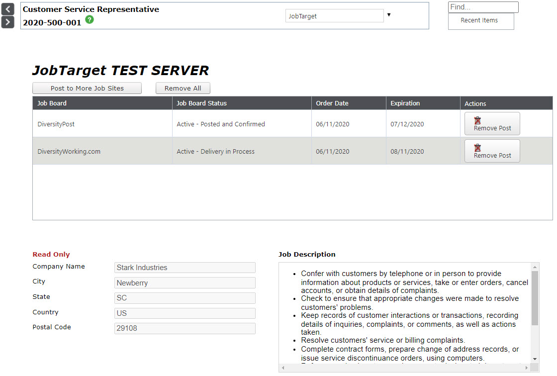Open the JobTarget combo box field
The image size is (557, 376).
pos(334,16)
